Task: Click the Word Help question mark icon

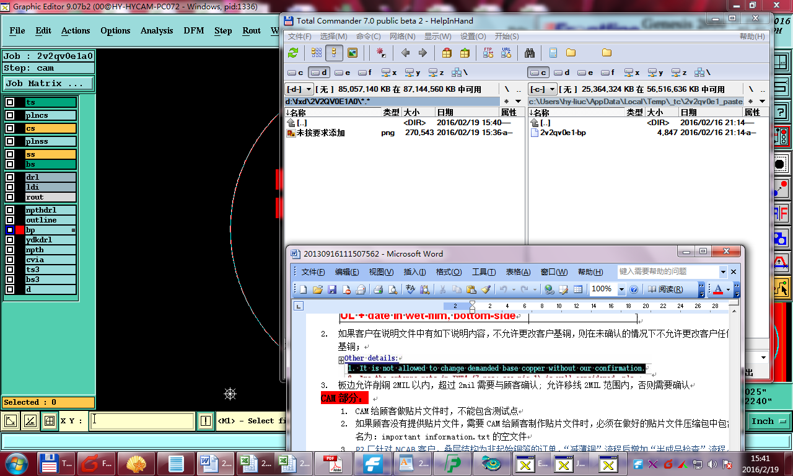Action: click(634, 289)
